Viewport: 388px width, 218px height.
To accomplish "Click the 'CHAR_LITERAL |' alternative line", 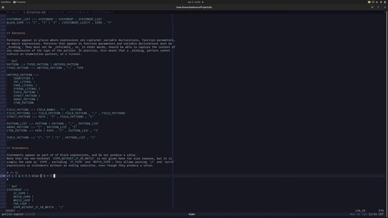I will 25,85.
